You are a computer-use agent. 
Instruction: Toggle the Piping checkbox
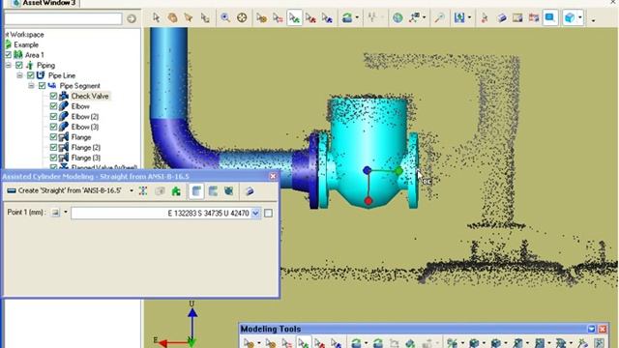pyautogui.click(x=19, y=65)
